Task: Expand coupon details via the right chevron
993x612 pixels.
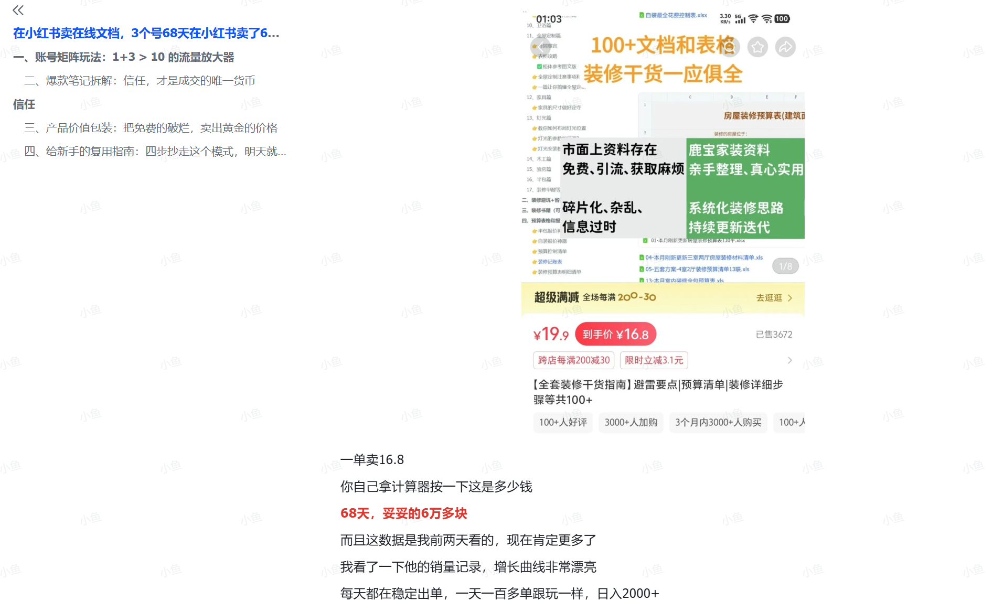Action: point(789,360)
